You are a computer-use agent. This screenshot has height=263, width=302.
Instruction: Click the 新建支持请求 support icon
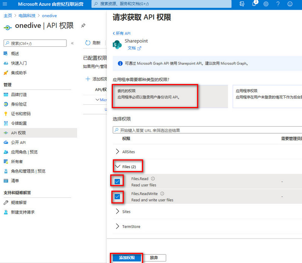6,212
